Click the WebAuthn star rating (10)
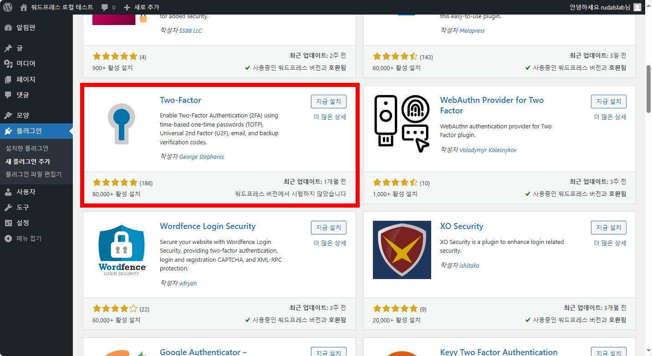This screenshot has width=652, height=356. [395, 183]
